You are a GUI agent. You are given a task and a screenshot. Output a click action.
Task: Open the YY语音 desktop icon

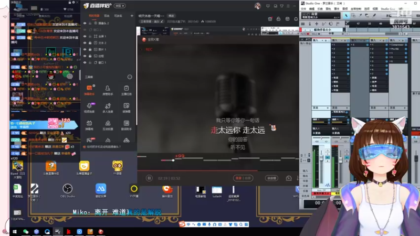point(117,168)
